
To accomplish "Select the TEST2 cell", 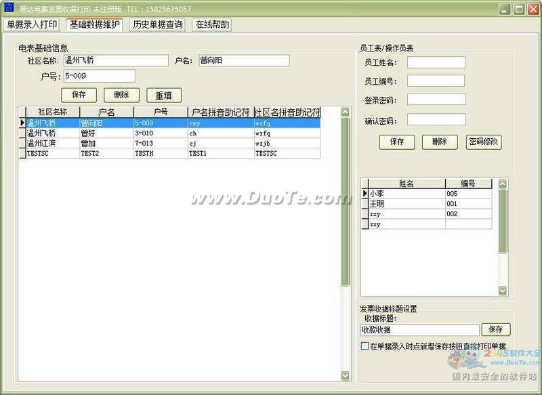I will coord(106,153).
